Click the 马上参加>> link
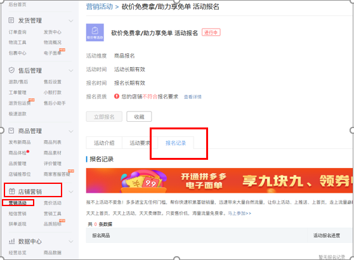The image size is (354, 260). coord(239,213)
